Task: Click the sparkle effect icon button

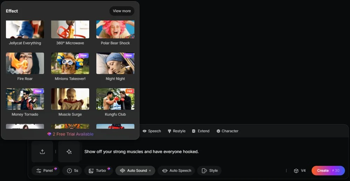Action: pyautogui.click(x=69, y=152)
